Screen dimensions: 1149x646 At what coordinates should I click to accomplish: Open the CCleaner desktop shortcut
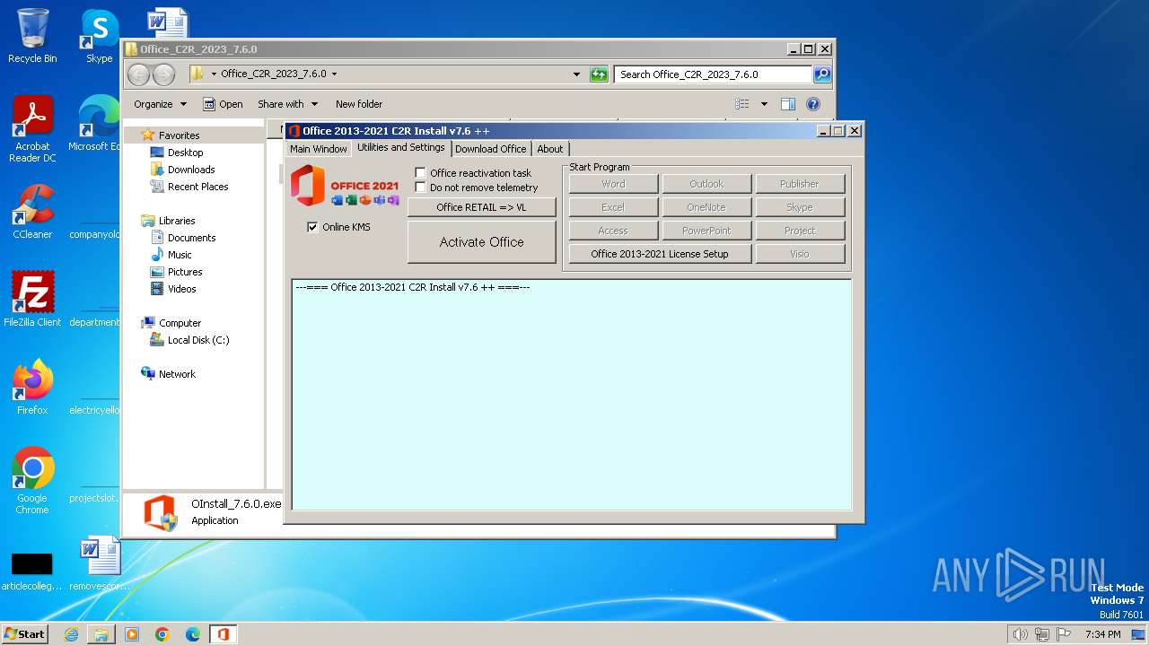pos(32,212)
